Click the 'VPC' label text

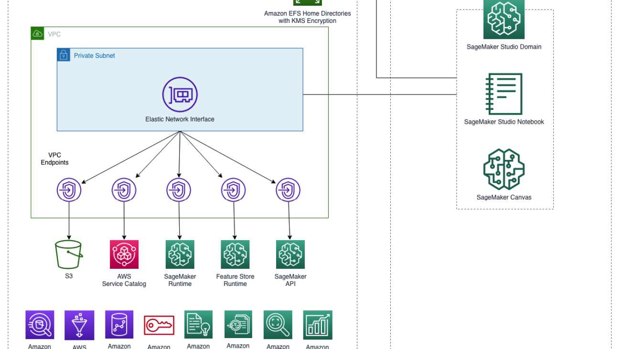pyautogui.click(x=54, y=34)
